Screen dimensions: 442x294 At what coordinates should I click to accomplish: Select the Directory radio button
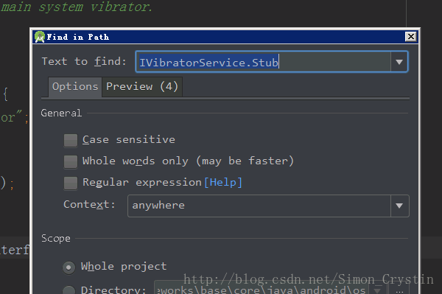click(x=69, y=290)
